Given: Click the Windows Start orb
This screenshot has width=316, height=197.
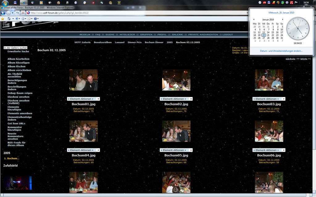Looking at the screenshot, I should coord(5,3).
